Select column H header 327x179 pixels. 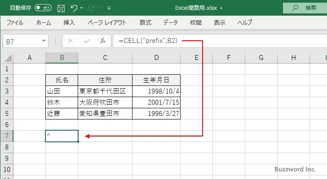[x=293, y=58]
